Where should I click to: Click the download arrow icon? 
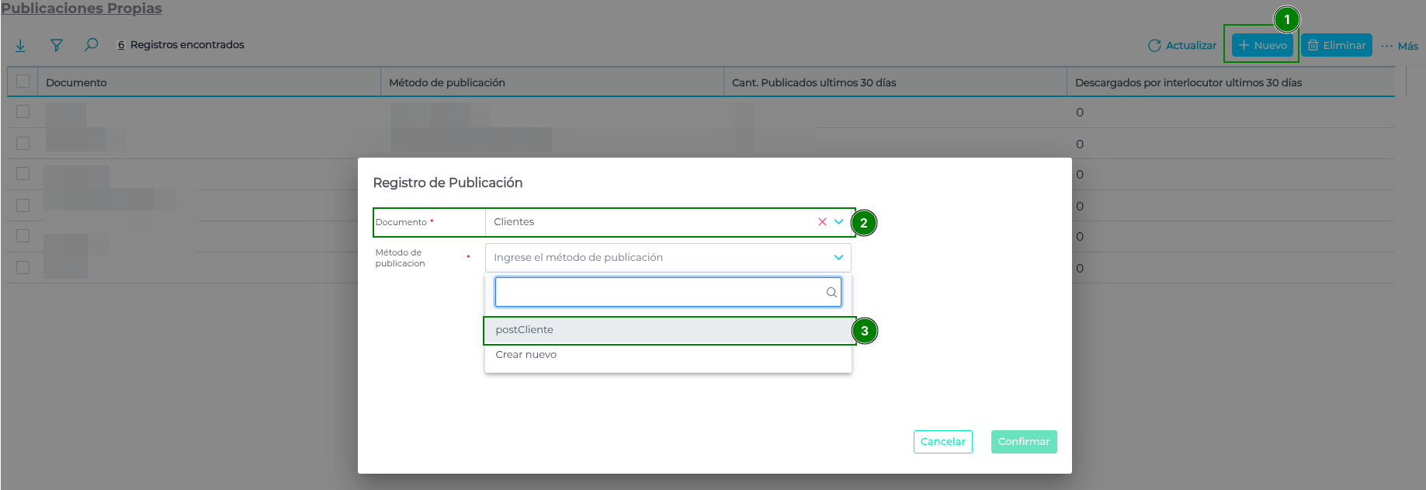click(x=20, y=45)
